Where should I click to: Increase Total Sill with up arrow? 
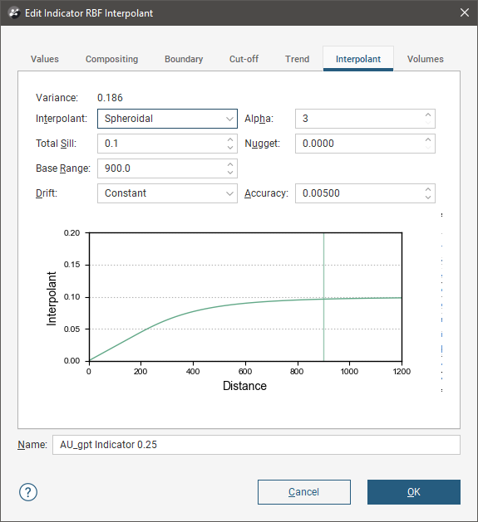coord(230,139)
